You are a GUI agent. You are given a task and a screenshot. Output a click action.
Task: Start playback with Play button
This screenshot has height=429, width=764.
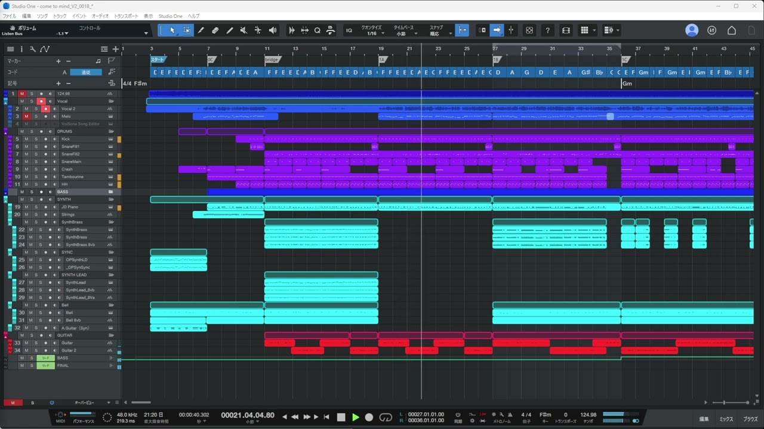(x=356, y=417)
